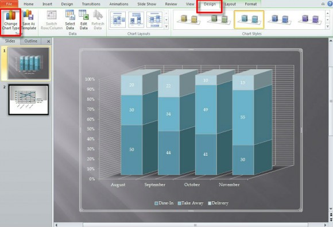Click the Delivery legend entry
This screenshot has width=333, height=227.
218,203
